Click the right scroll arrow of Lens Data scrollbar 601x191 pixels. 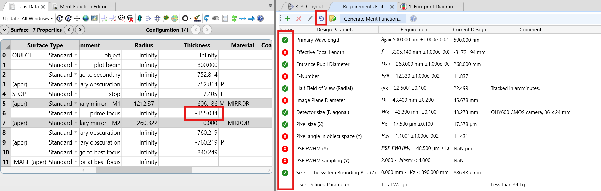tap(269, 170)
